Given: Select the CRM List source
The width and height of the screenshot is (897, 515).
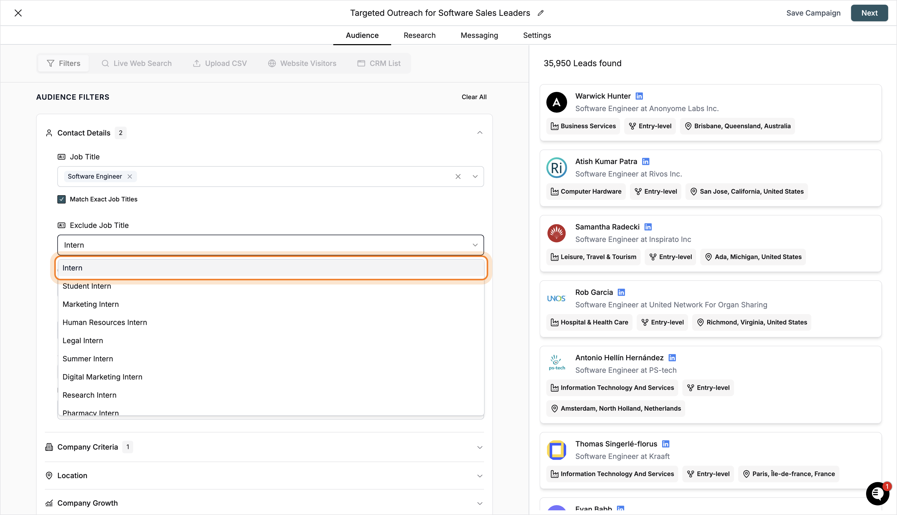Looking at the screenshot, I should (x=379, y=63).
